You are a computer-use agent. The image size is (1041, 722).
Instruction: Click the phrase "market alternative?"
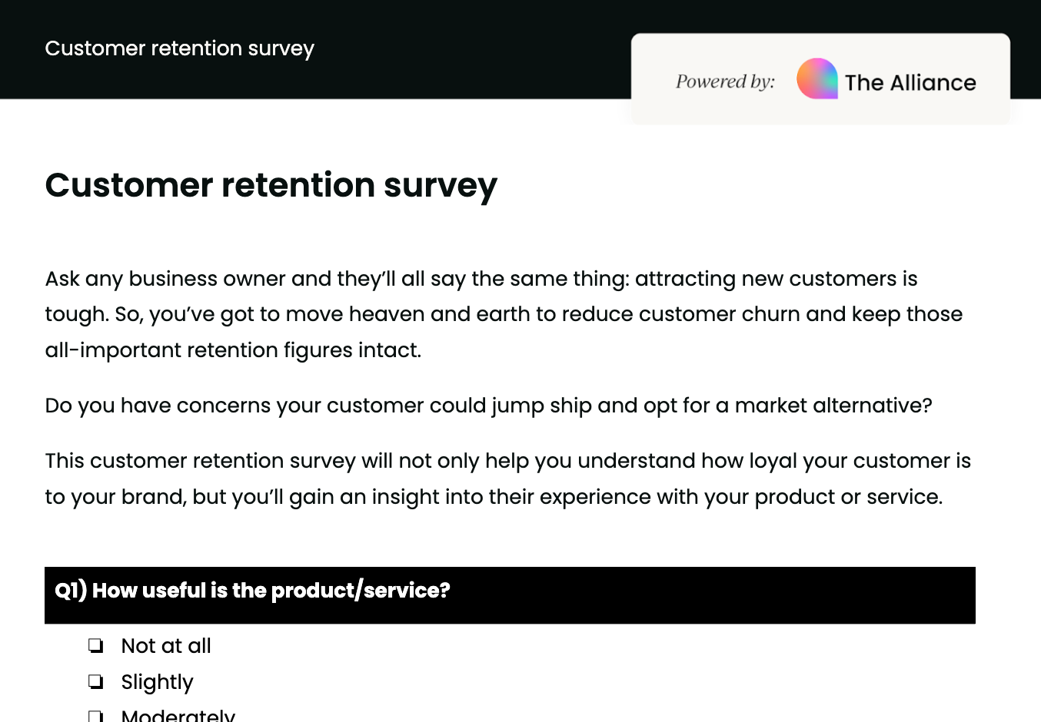833,406
